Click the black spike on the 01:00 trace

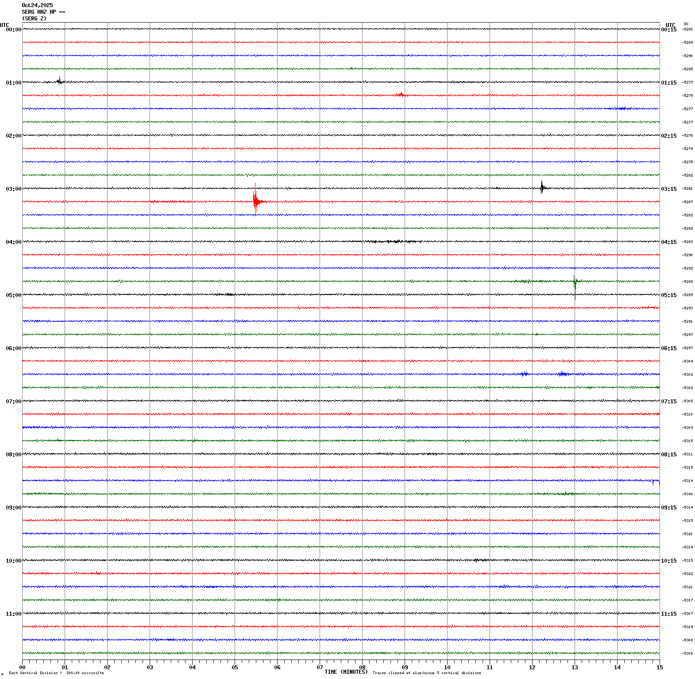tap(59, 81)
